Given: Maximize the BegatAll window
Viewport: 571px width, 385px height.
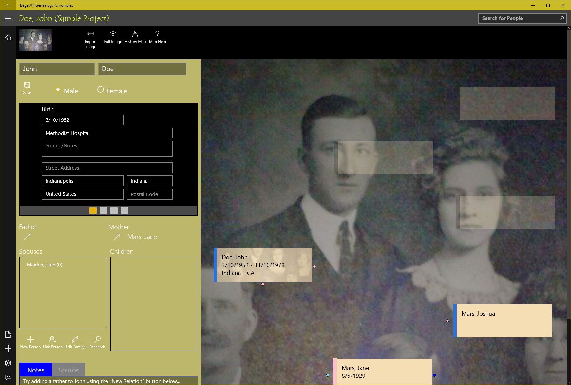Looking at the screenshot, I should [x=548, y=5].
